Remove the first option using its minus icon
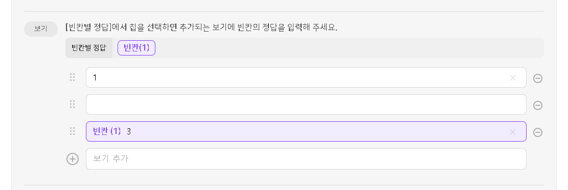Viewport: 568px width, 190px height. pos(538,78)
